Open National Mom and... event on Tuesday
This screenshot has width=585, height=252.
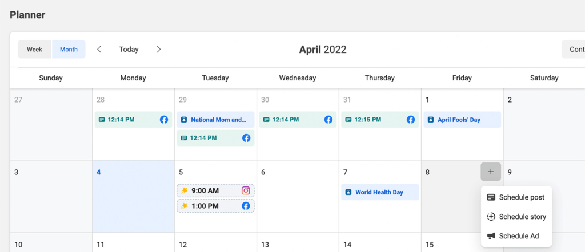pos(215,120)
